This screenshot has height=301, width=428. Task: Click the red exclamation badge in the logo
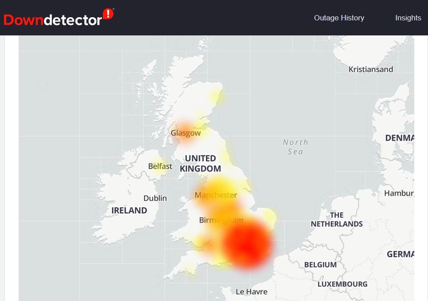coord(108,13)
